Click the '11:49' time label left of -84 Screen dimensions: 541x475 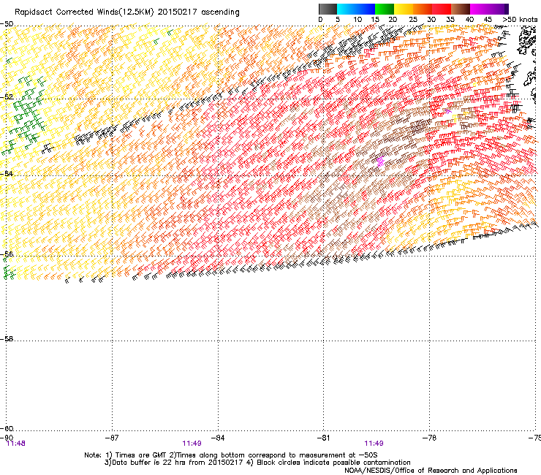(192, 444)
